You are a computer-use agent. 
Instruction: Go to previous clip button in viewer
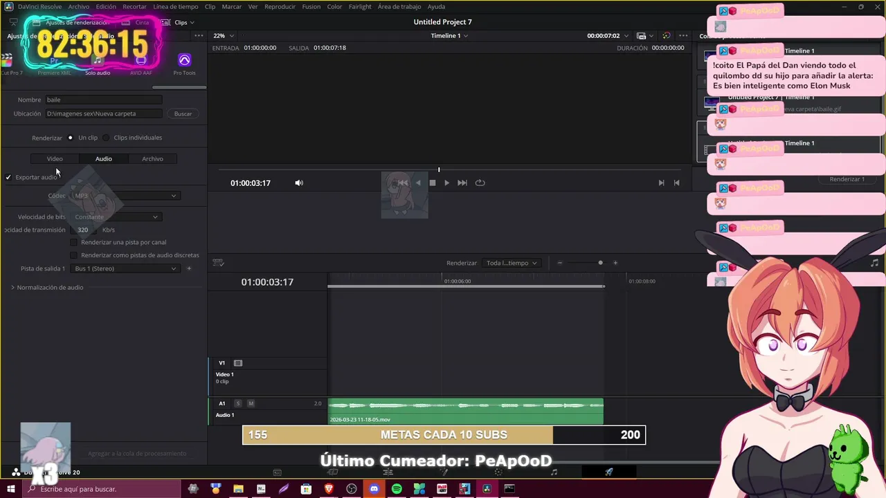click(x=676, y=183)
